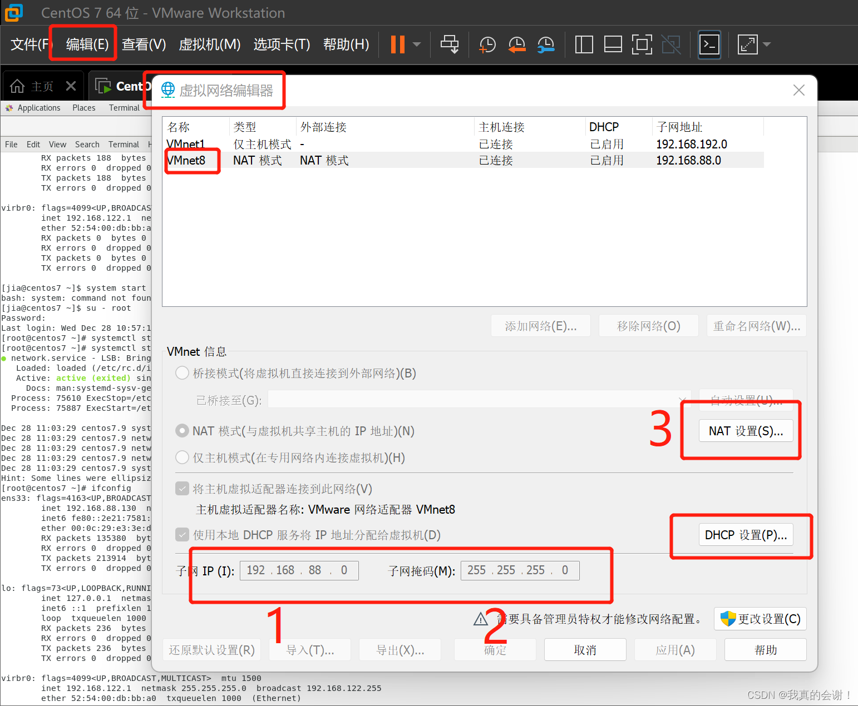Open the dropdown arrow beside the pause button
This screenshot has width=858, height=706.
coord(417,44)
